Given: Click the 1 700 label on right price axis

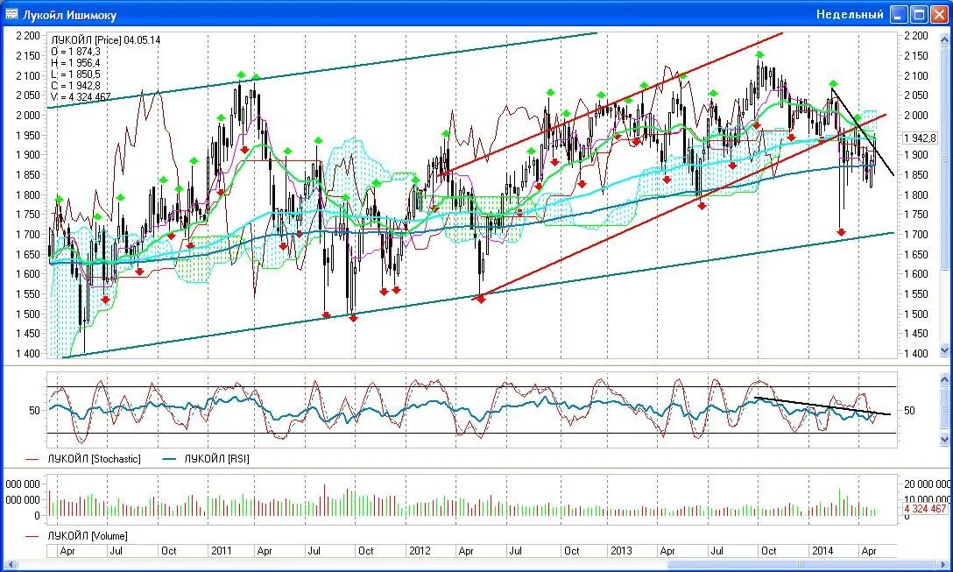Looking at the screenshot, I should (916, 234).
